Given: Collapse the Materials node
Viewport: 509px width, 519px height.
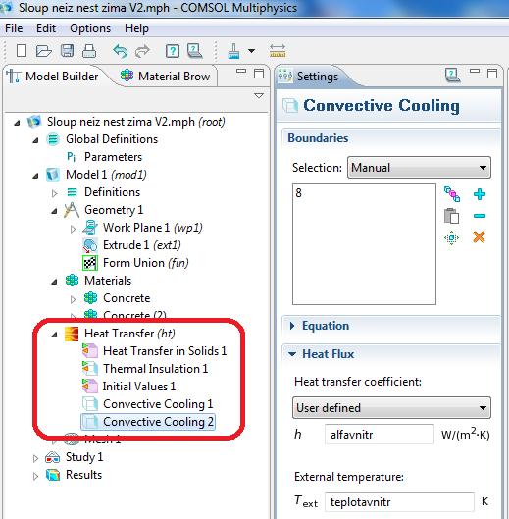Looking at the screenshot, I should tap(54, 282).
